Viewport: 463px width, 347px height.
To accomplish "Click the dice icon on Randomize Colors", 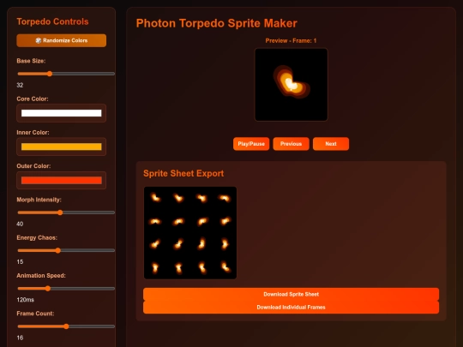I will [39, 40].
